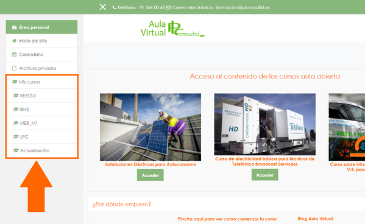Click the home icon beside Inicio del sitio
The height and width of the screenshot is (224, 365).
tap(14, 41)
